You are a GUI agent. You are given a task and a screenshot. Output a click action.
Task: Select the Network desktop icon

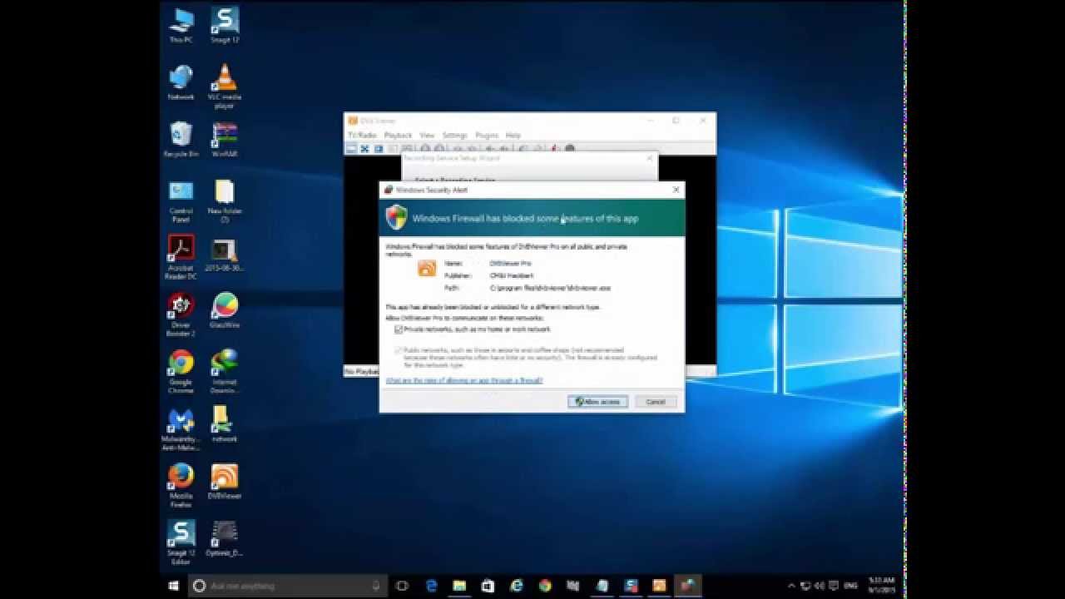pyautogui.click(x=181, y=83)
